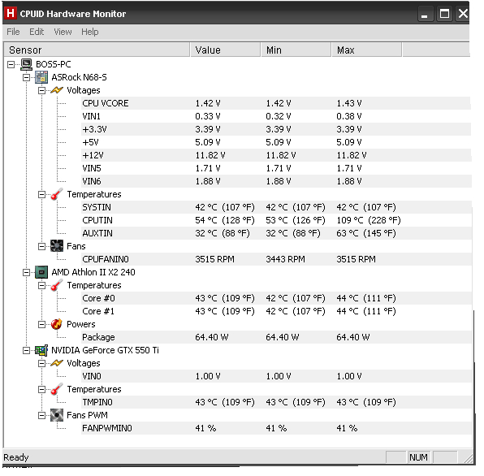Click the Powers flame icon

pos(57,324)
